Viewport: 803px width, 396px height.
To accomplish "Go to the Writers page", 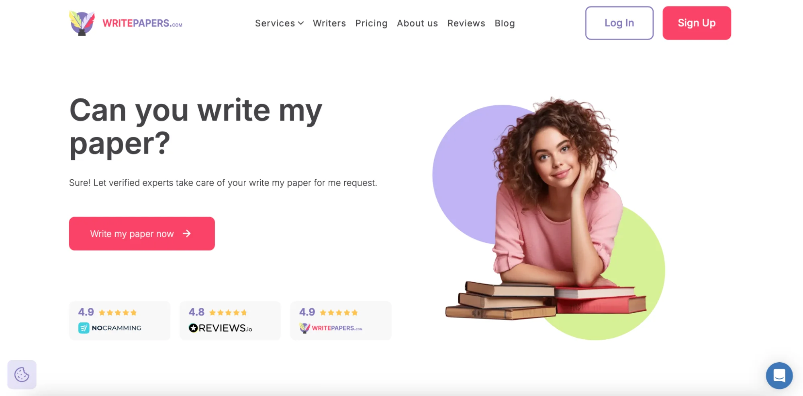I will (329, 23).
